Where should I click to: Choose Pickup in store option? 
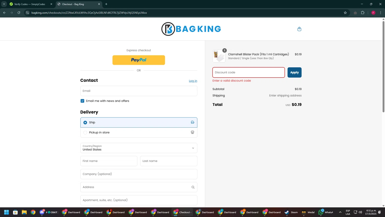[139, 132]
